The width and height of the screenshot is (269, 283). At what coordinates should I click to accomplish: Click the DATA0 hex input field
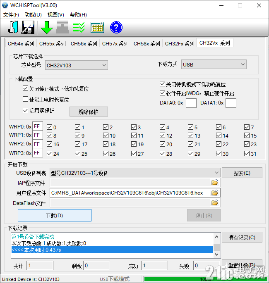tap(191, 103)
